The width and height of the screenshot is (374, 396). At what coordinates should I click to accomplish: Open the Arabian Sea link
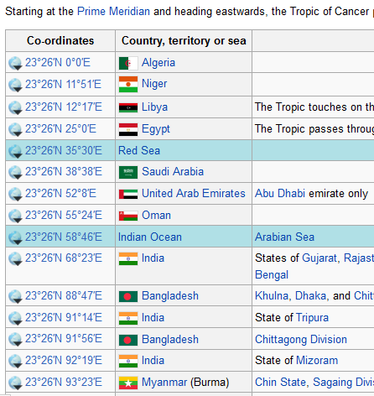click(284, 237)
